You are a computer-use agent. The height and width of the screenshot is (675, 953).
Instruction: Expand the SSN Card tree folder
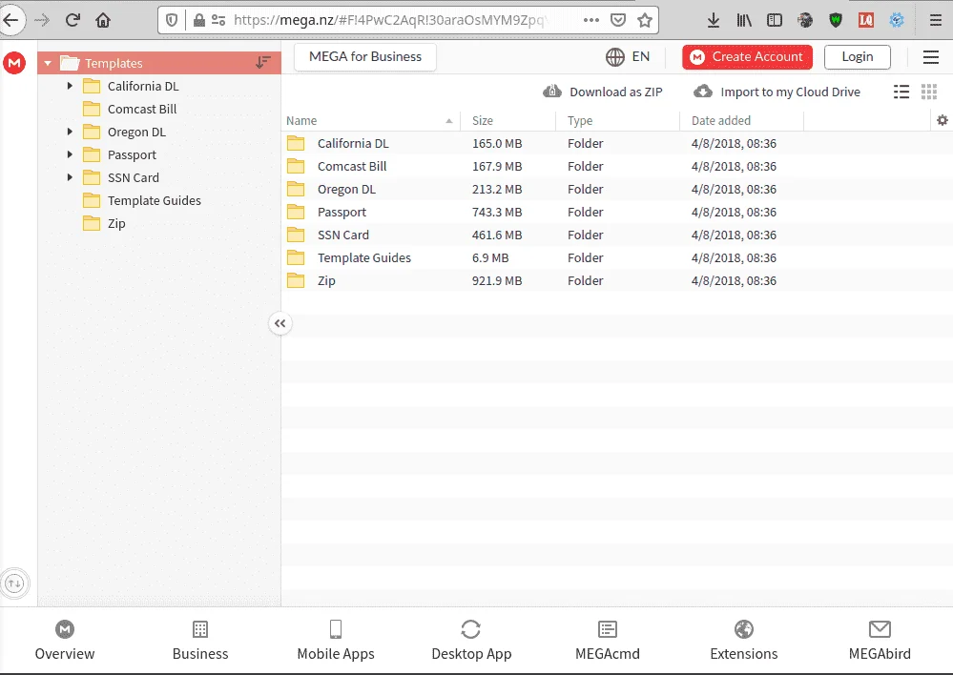[70, 177]
